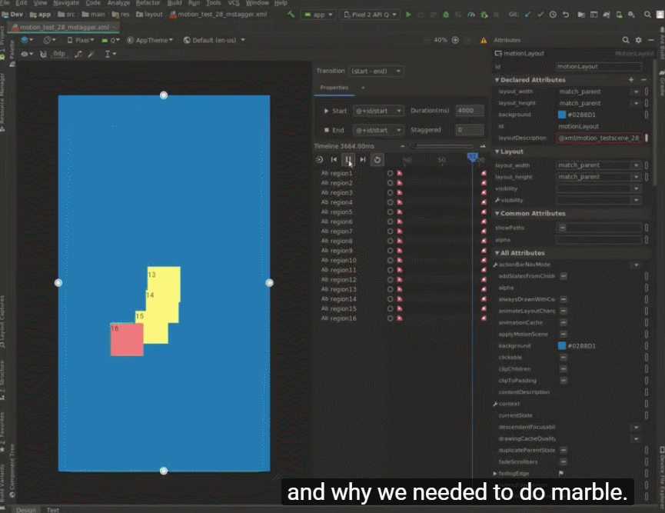Image resolution: width=665 pixels, height=513 pixels.
Task: Open the Start constraint set dropdown
Action: (378, 111)
